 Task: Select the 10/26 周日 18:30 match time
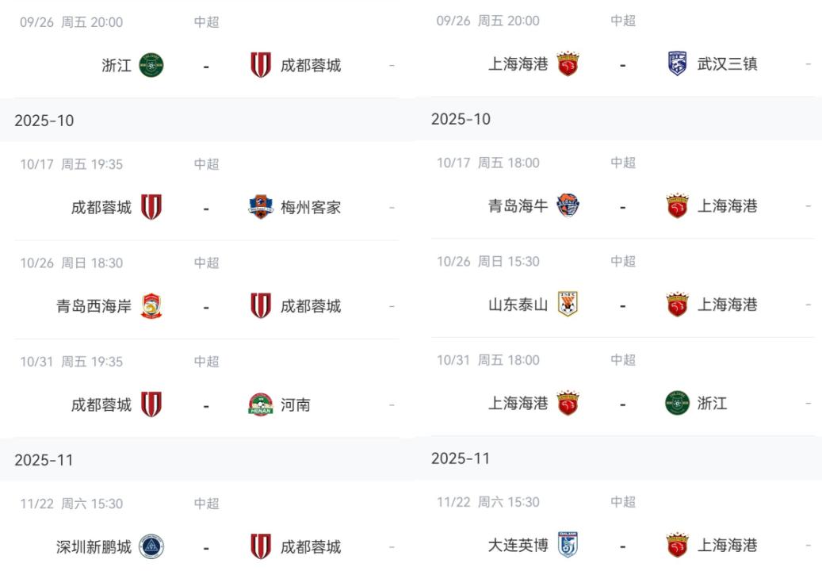71,263
